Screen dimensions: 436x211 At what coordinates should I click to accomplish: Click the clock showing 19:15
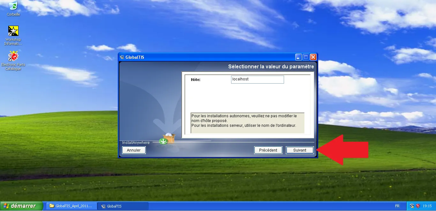(427, 206)
